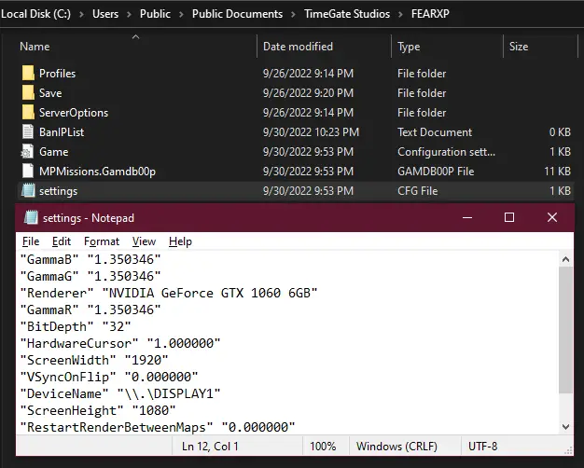Go to TimeGate Studios in the breadcrumb
584x468 pixels.
[347, 14]
